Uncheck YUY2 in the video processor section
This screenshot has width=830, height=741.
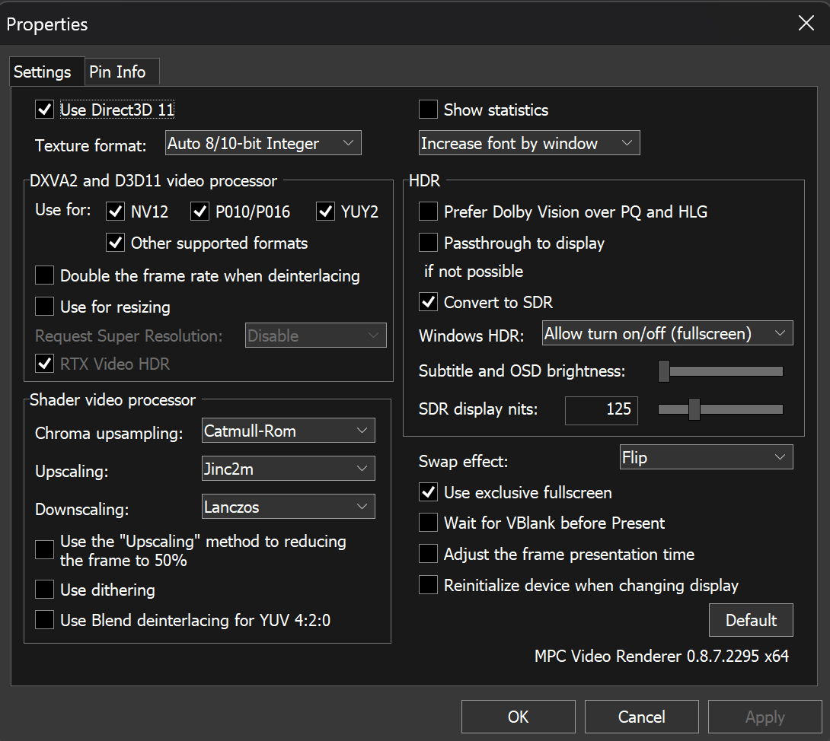click(327, 211)
